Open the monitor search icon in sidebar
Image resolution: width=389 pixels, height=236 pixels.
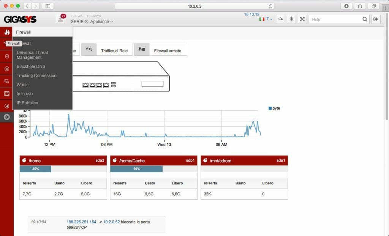tap(7, 81)
